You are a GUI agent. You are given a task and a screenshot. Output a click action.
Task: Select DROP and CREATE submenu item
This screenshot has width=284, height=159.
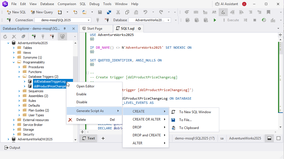[x=146, y=135]
